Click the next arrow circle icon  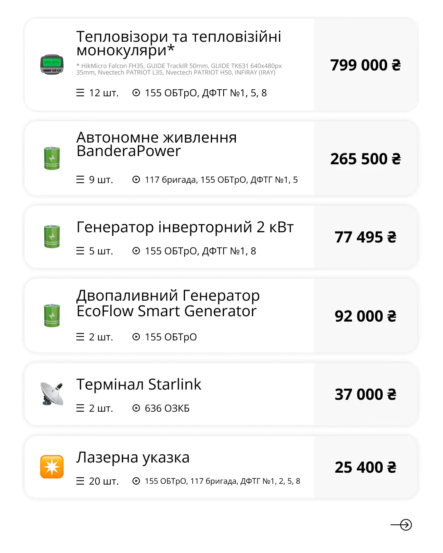(405, 525)
